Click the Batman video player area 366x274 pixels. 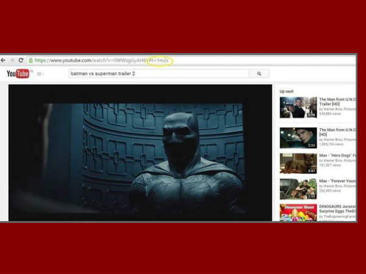[x=140, y=153]
